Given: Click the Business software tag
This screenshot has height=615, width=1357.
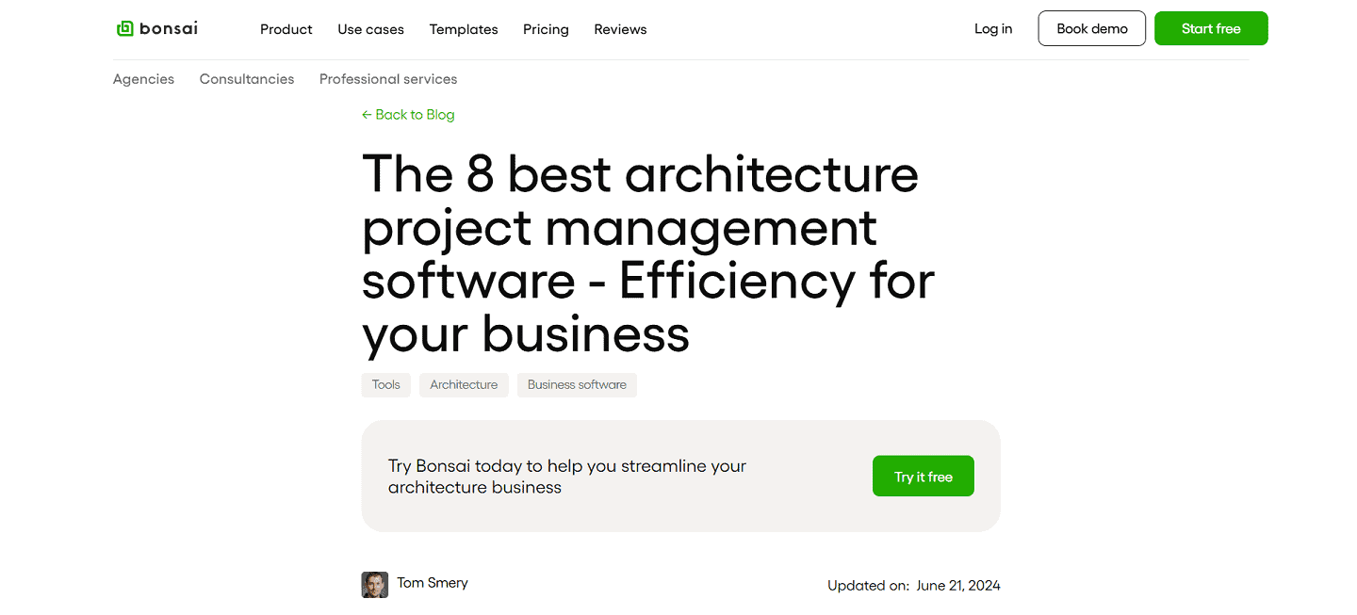Looking at the screenshot, I should 576,384.
